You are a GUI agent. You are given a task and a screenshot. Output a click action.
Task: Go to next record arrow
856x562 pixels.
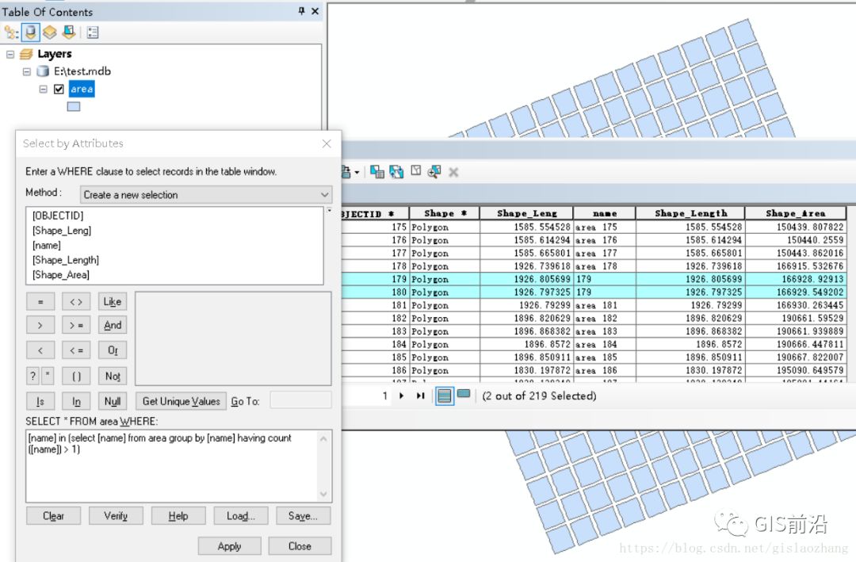402,396
